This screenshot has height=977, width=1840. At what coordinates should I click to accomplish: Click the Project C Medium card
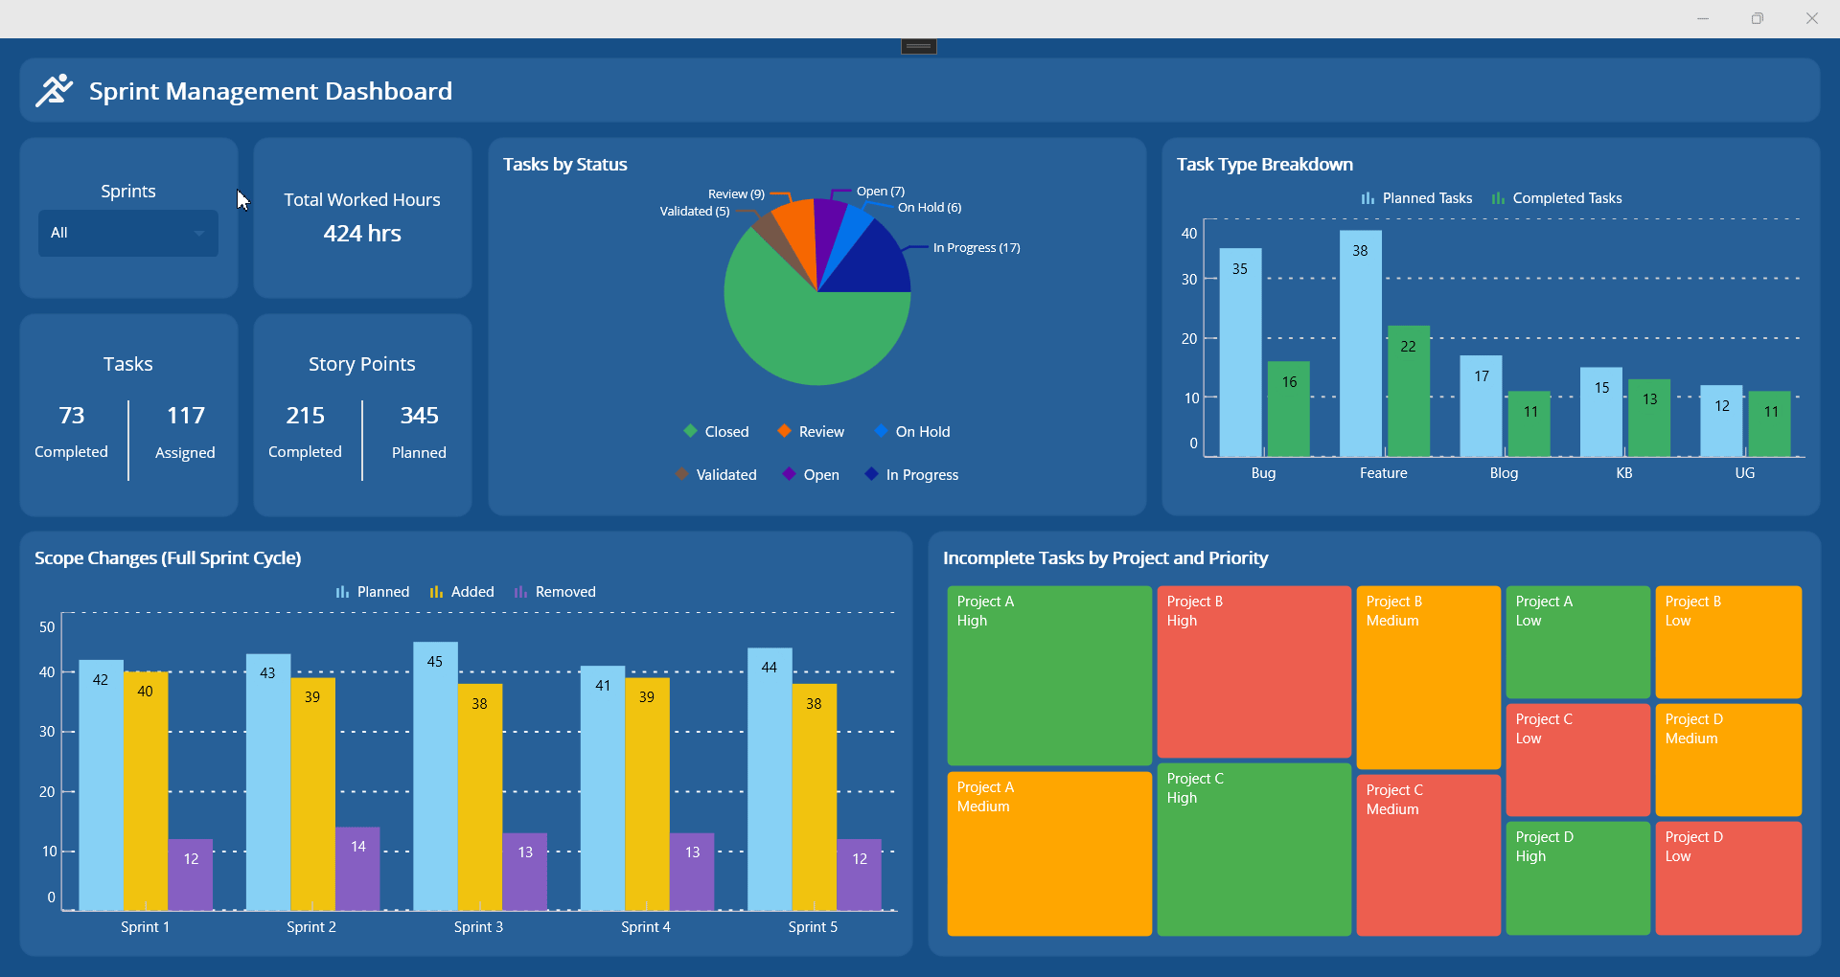1428,852
